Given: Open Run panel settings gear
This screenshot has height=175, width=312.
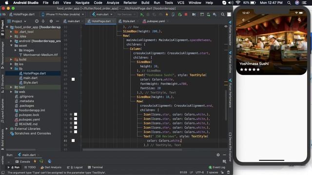Looking at the screenshot, I should point(218,155).
